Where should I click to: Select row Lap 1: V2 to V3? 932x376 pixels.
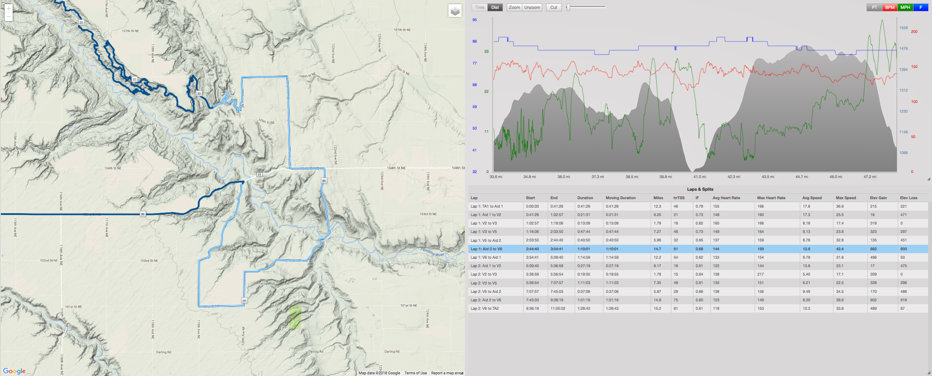point(698,223)
